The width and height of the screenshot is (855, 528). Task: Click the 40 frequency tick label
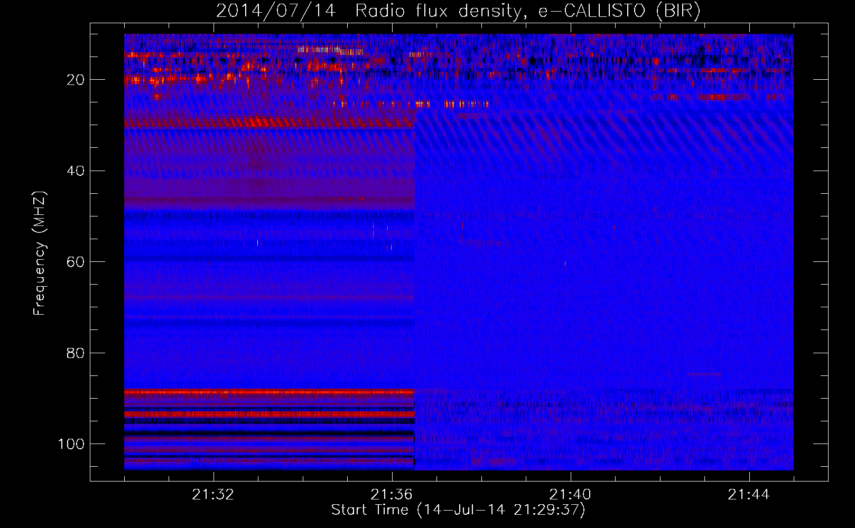coord(76,171)
